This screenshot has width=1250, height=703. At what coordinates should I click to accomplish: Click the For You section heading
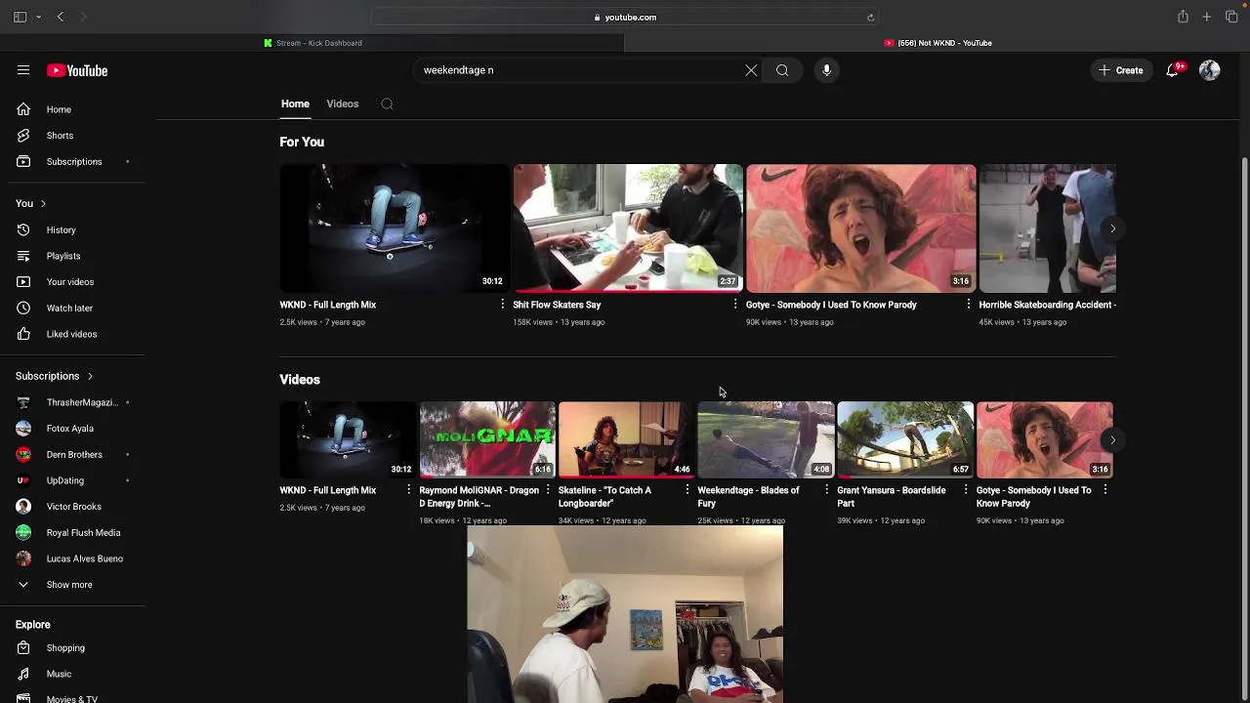pyautogui.click(x=302, y=143)
